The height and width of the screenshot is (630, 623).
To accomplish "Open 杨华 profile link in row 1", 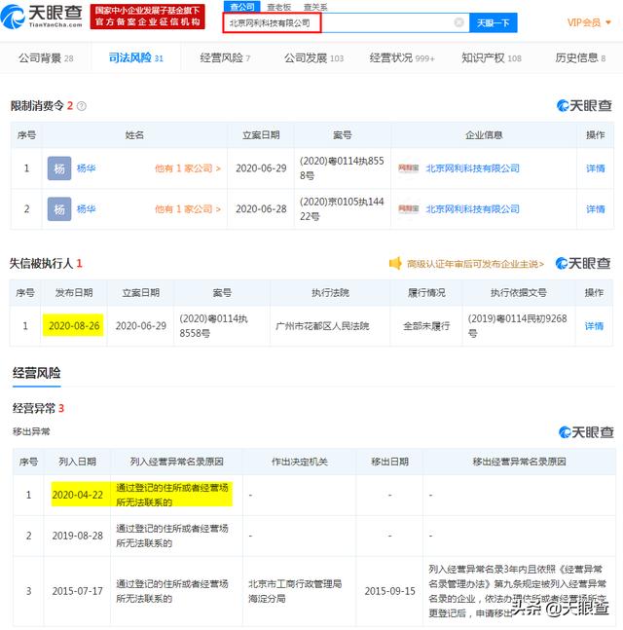I will point(86,168).
